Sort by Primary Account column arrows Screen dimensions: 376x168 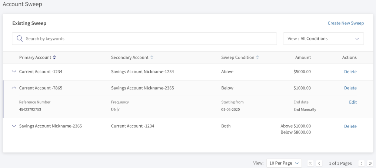pyautogui.click(x=54, y=57)
